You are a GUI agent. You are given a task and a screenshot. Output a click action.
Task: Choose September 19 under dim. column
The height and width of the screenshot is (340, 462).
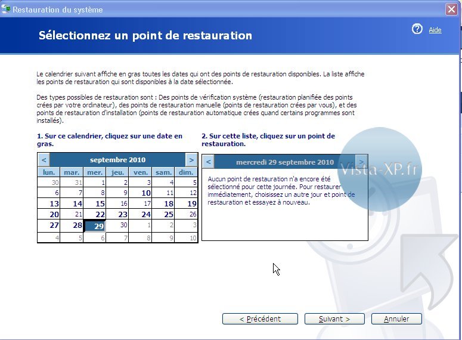click(192, 204)
